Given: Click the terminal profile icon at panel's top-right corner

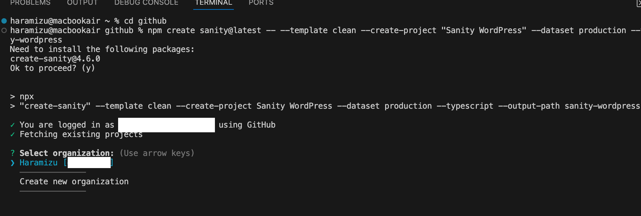Looking at the screenshot, I should click(x=638, y=3).
